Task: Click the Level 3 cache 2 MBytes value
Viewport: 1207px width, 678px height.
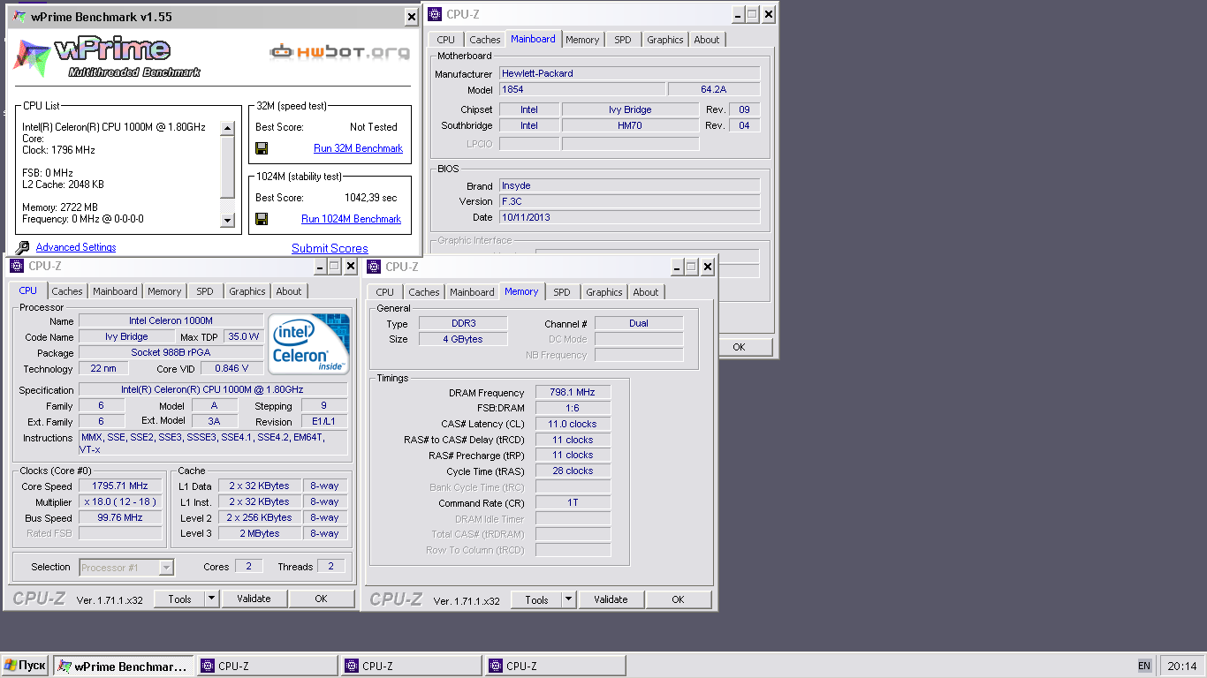Action: click(259, 533)
